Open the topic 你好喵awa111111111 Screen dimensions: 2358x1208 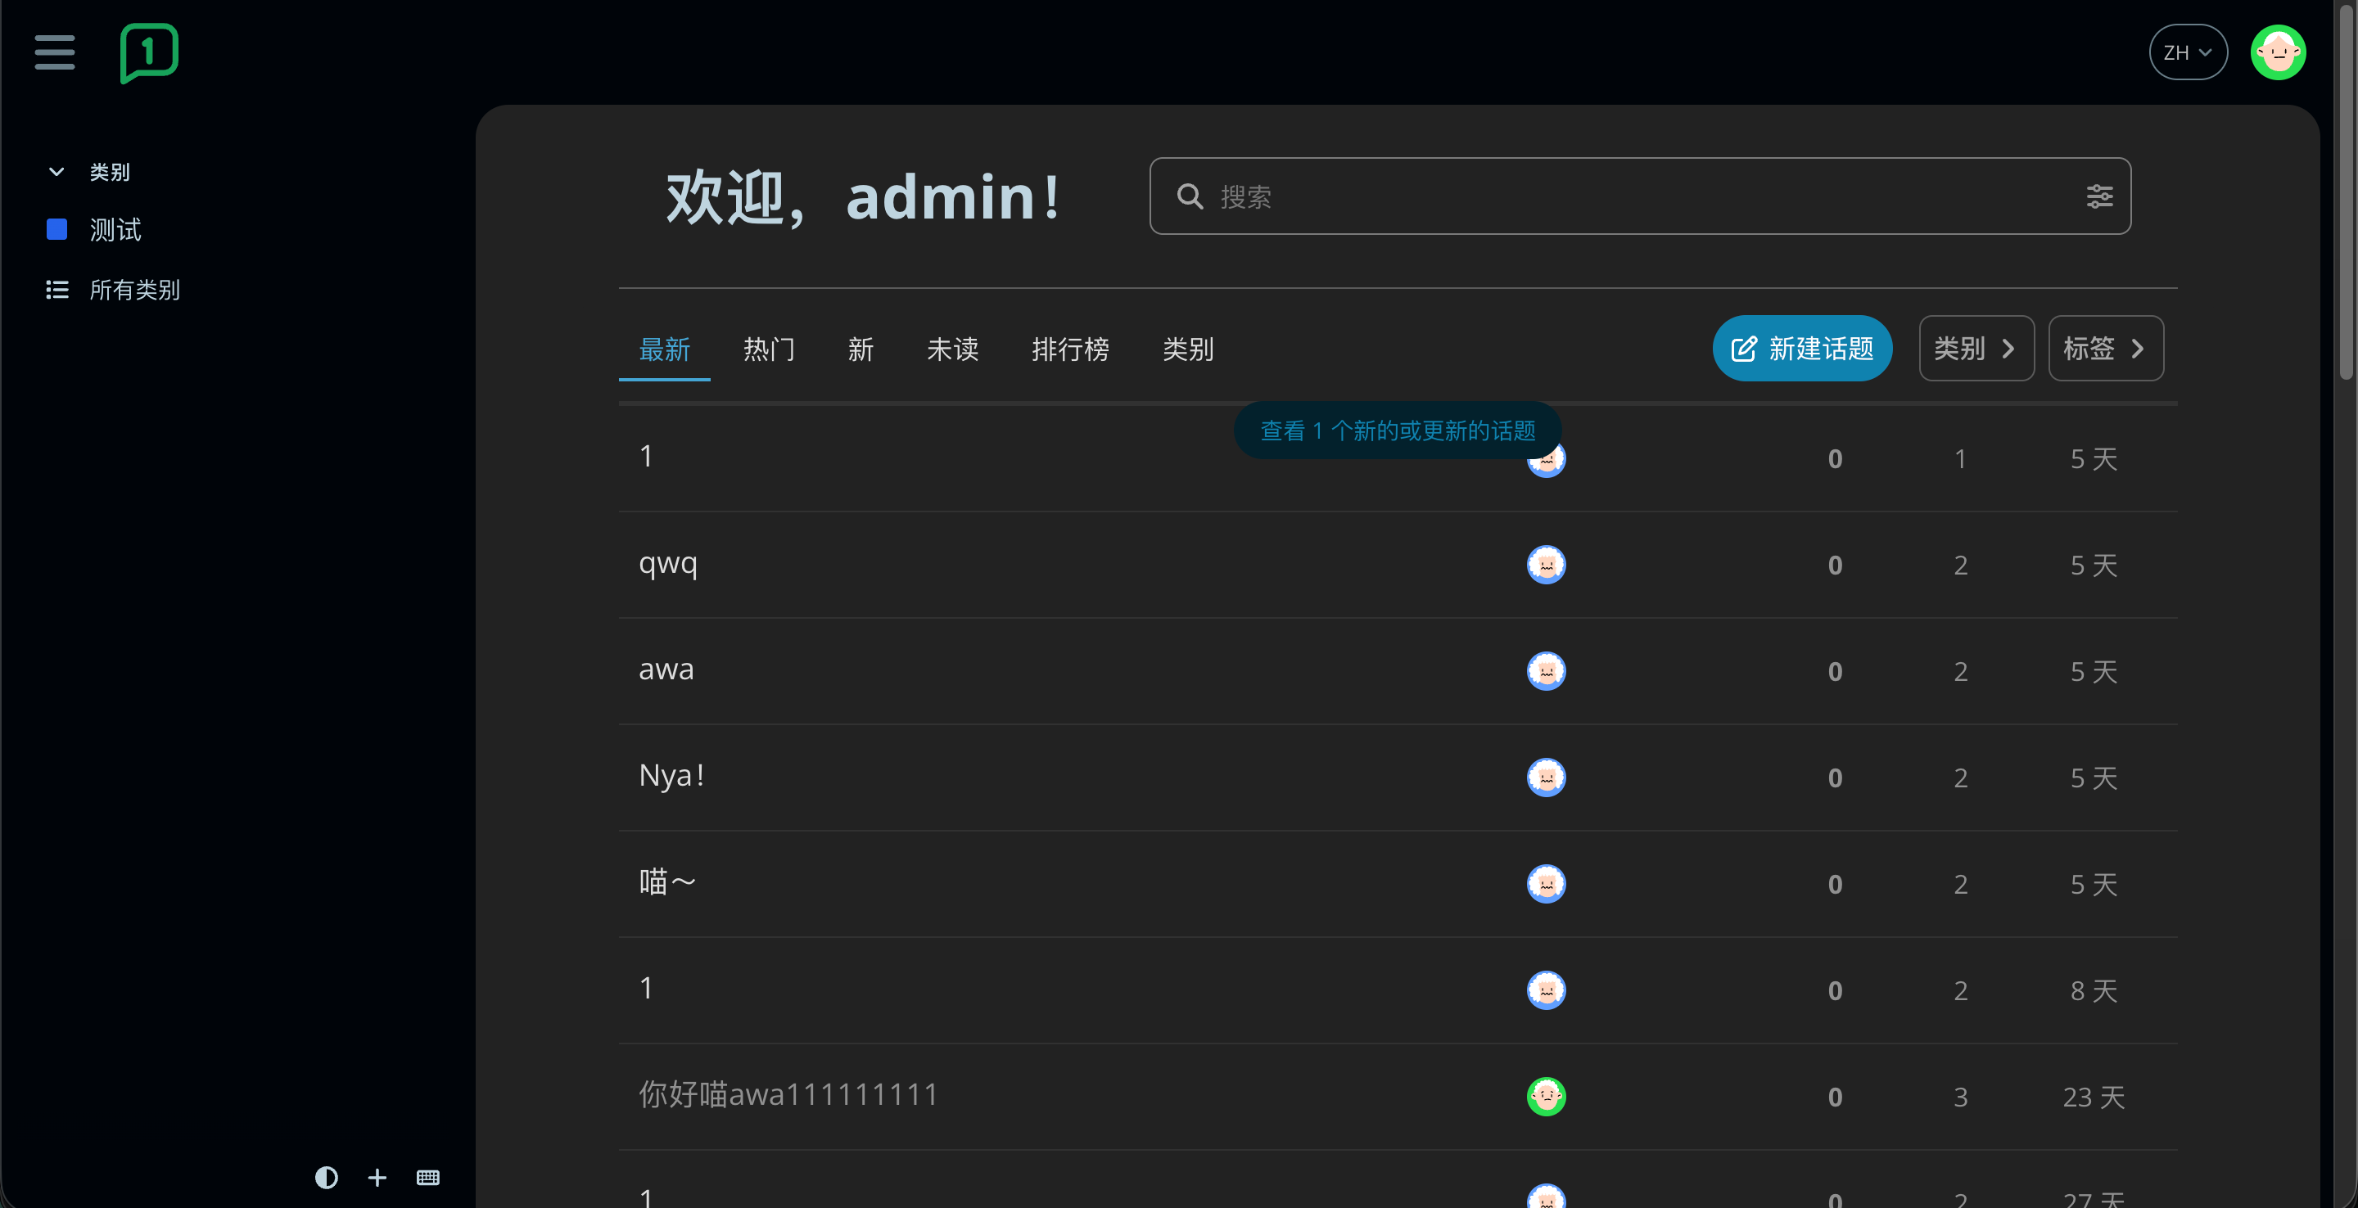click(788, 1094)
